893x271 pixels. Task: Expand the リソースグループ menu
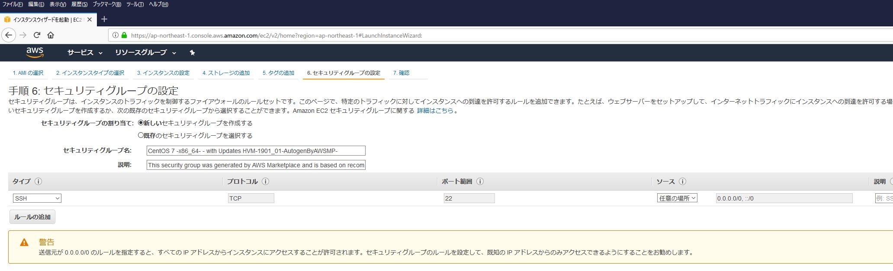pos(145,53)
